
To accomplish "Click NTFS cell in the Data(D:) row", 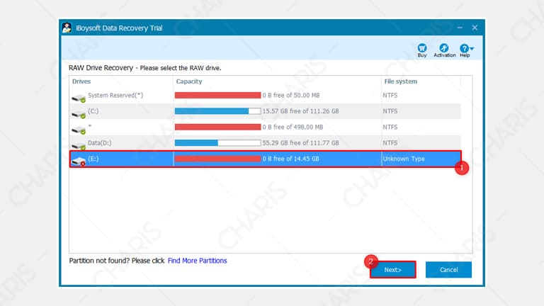I will click(x=390, y=142).
